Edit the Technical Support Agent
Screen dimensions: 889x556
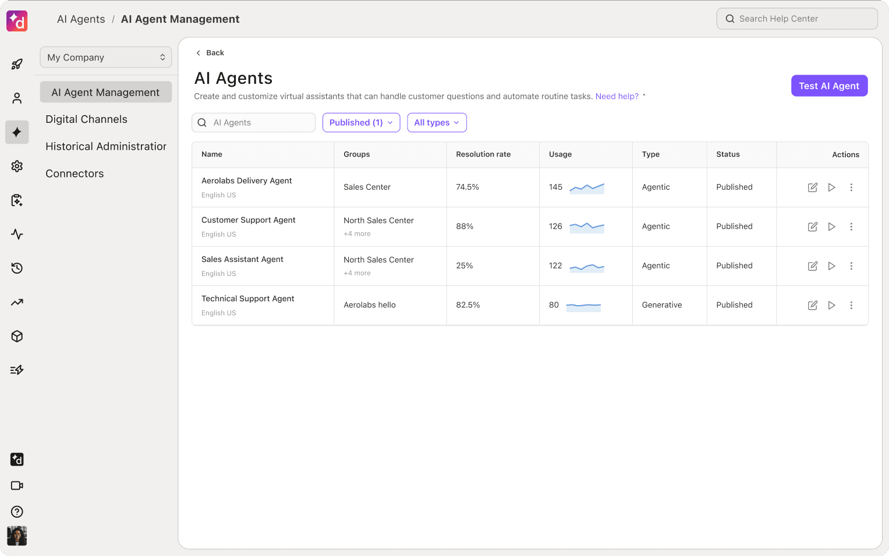[x=813, y=305]
